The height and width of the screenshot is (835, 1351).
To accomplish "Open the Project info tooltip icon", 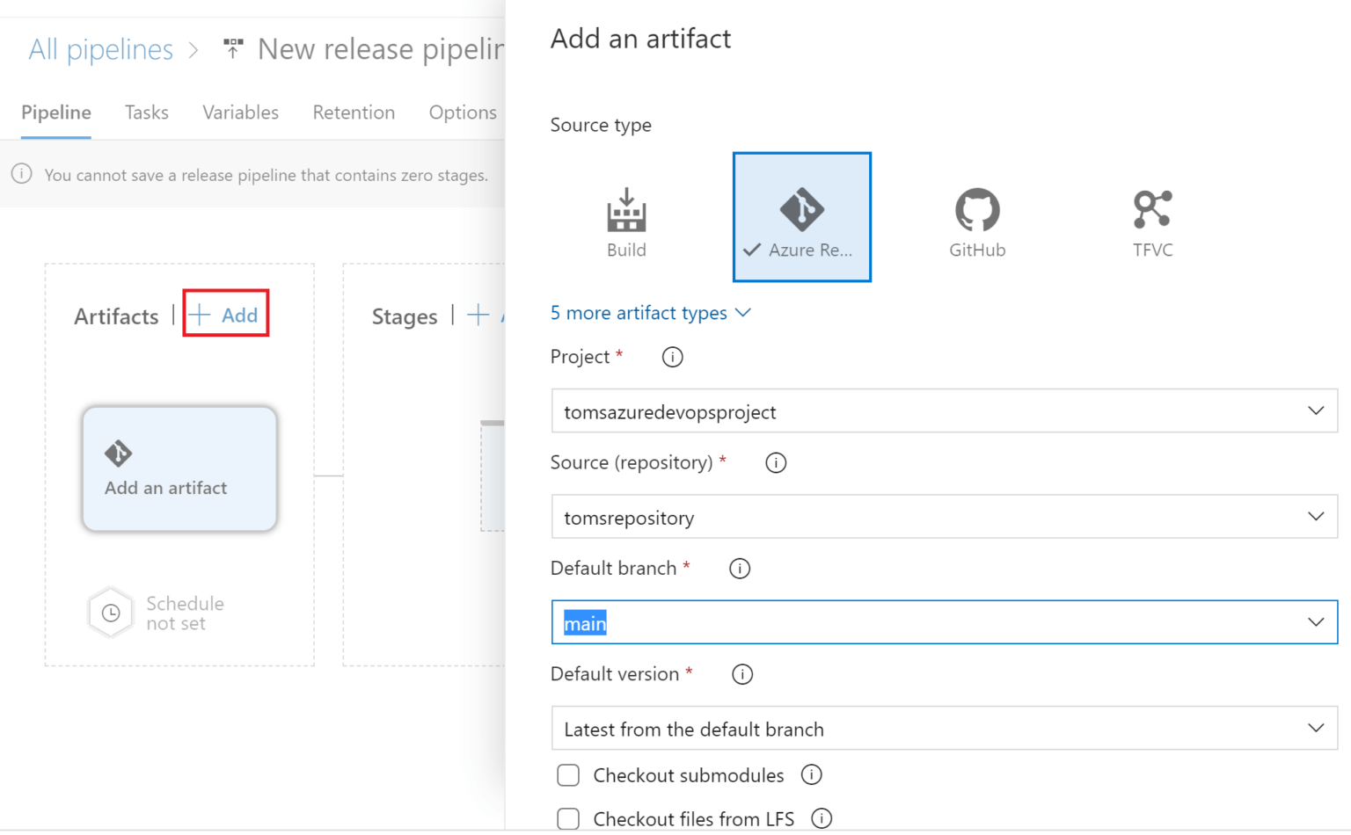I will coord(672,357).
